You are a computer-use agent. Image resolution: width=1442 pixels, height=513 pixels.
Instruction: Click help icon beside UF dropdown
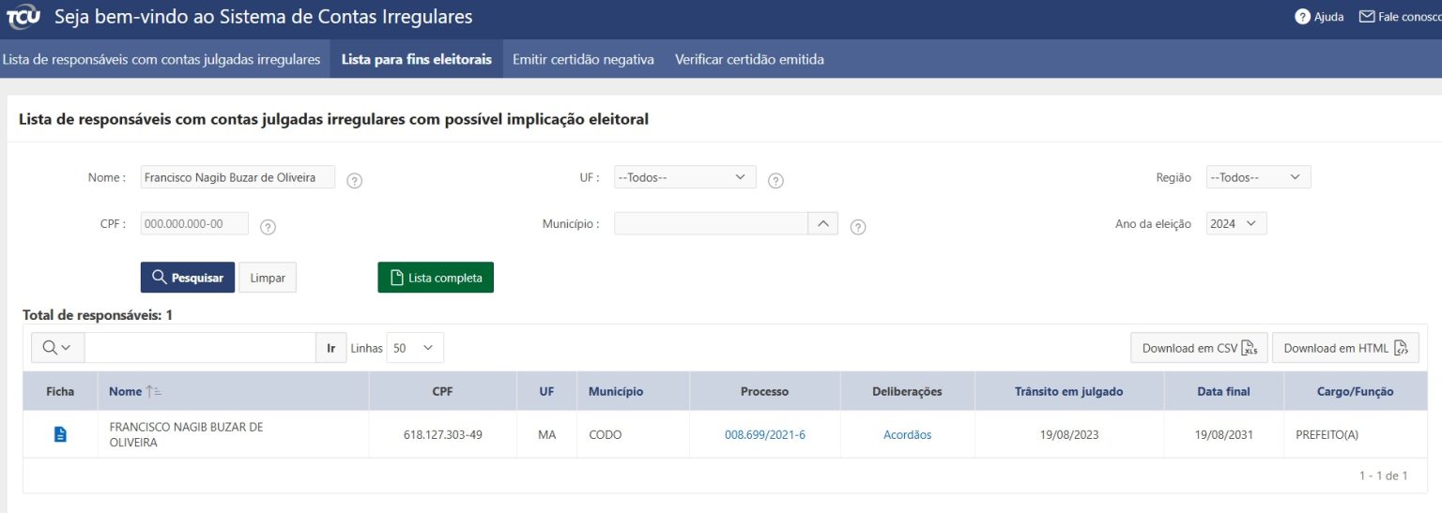click(x=775, y=181)
